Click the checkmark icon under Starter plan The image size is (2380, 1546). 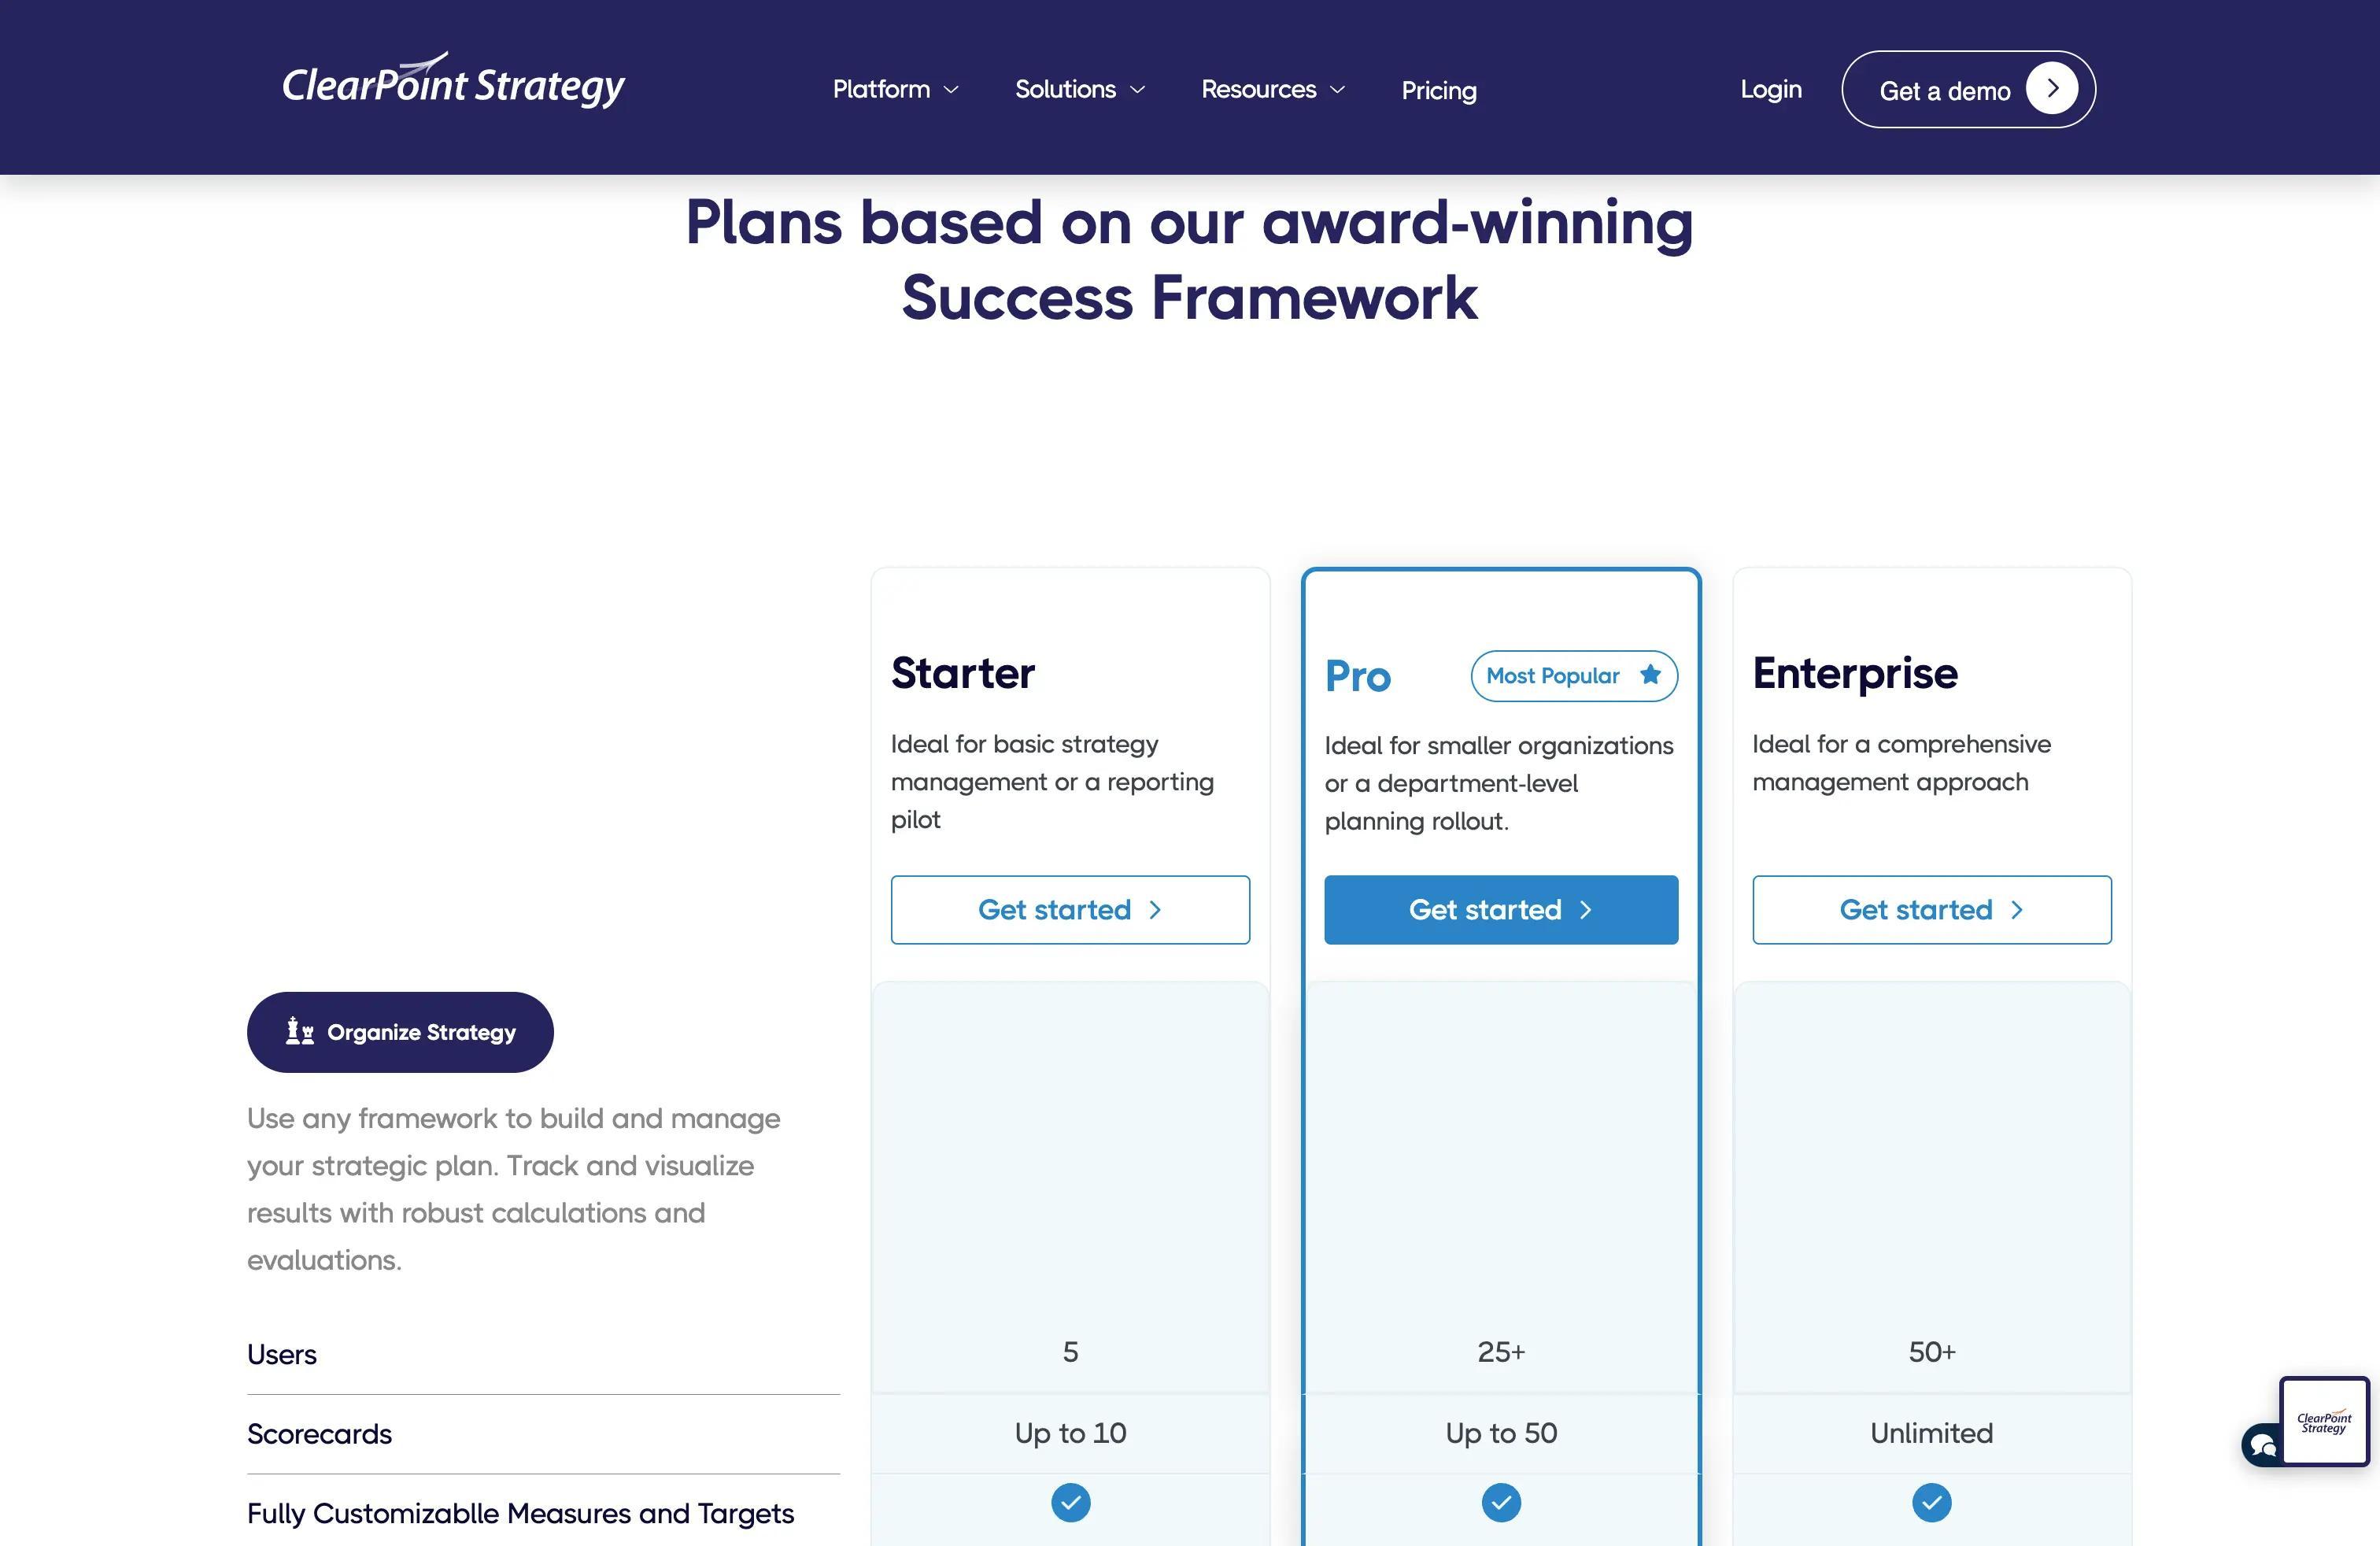1070,1503
